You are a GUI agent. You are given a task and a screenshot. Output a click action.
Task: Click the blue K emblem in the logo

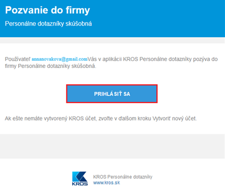pos(80,176)
